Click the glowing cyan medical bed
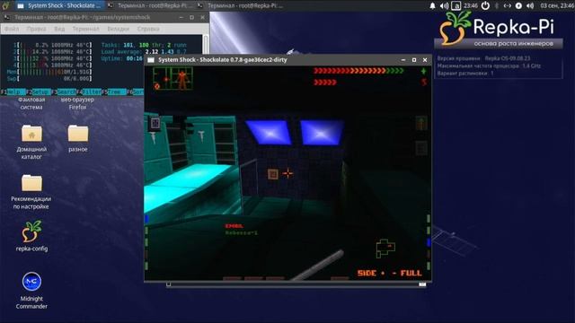This screenshot has width=575, height=323. click(188, 187)
